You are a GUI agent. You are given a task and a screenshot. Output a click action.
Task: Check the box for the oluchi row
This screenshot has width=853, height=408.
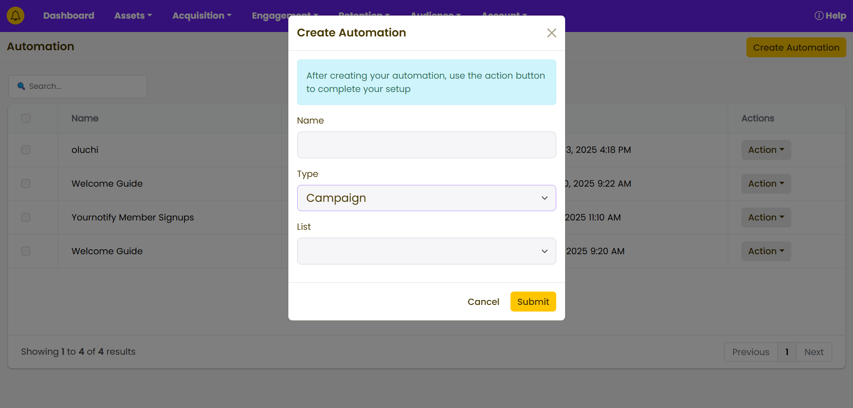26,150
